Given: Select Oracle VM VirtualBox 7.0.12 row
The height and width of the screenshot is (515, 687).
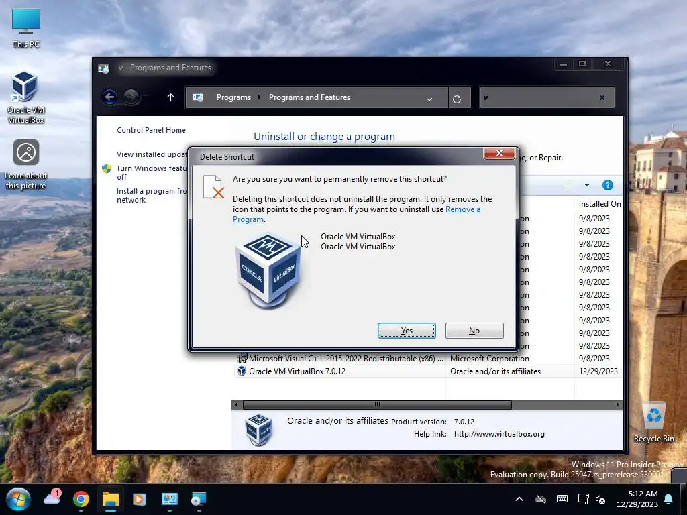Looking at the screenshot, I should pos(427,371).
